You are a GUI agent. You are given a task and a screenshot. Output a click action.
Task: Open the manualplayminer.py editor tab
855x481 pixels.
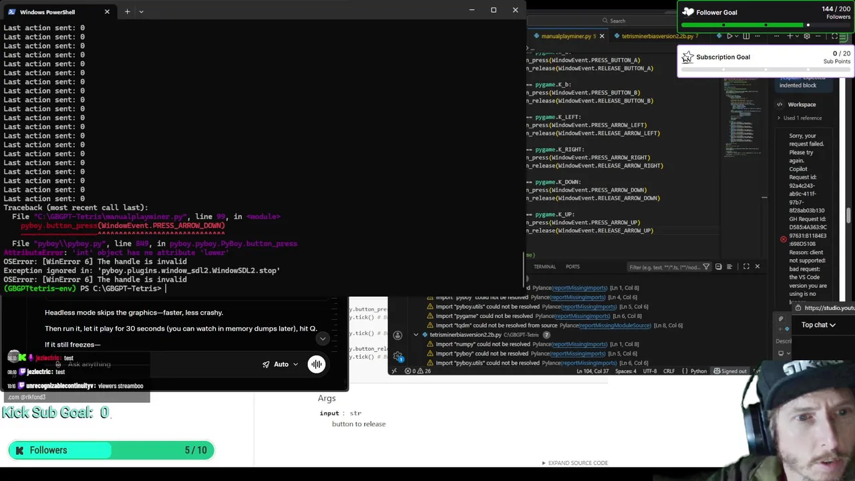click(x=566, y=36)
